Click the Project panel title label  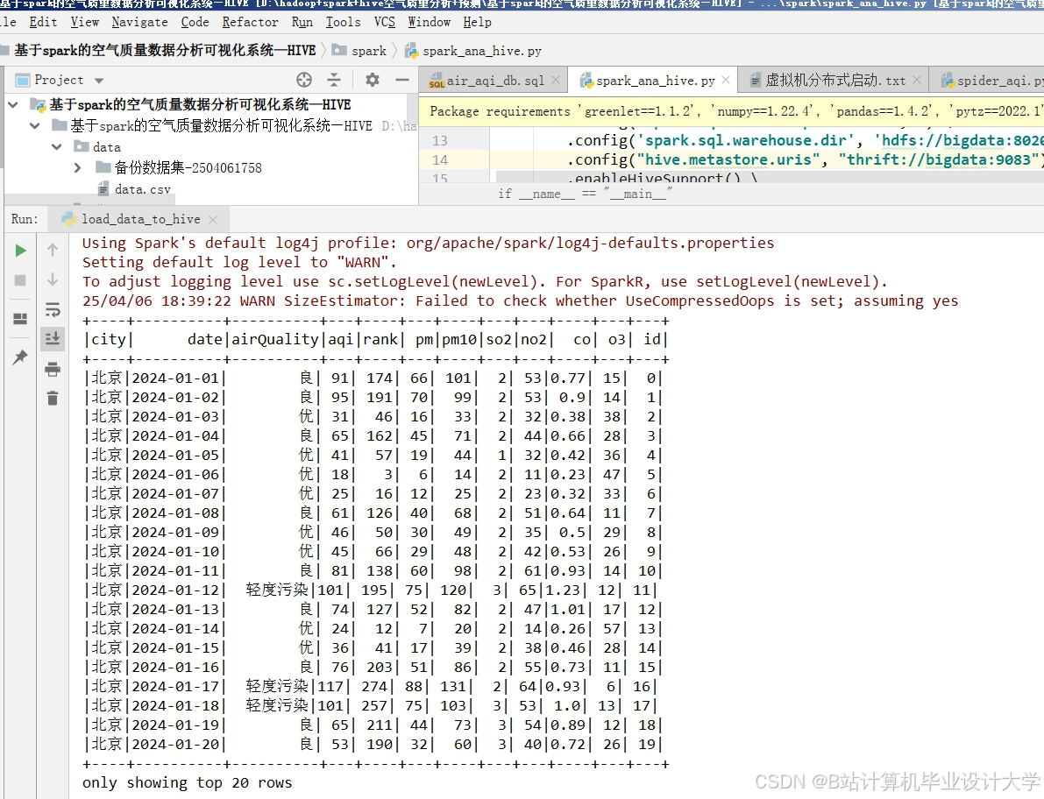pyautogui.click(x=59, y=80)
